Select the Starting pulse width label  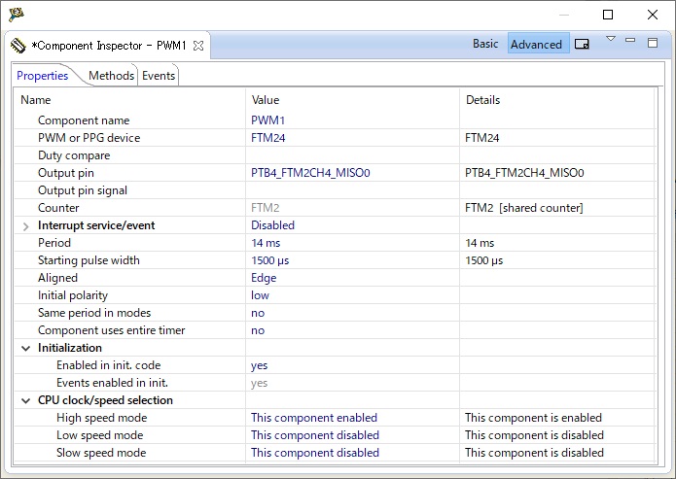[x=89, y=260]
